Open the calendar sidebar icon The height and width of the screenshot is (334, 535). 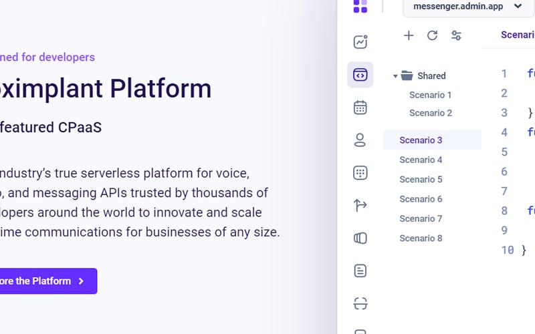360,108
